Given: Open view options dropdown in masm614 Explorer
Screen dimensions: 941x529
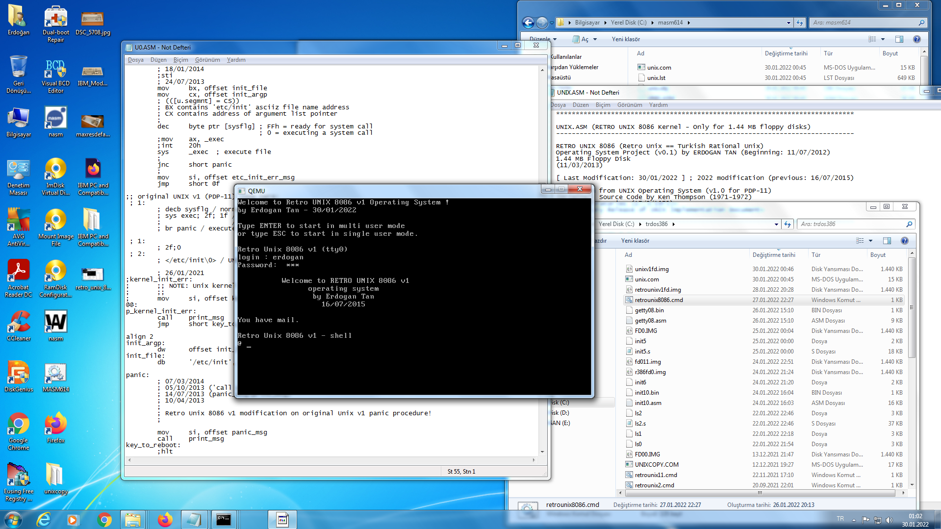Looking at the screenshot, I should tap(883, 39).
